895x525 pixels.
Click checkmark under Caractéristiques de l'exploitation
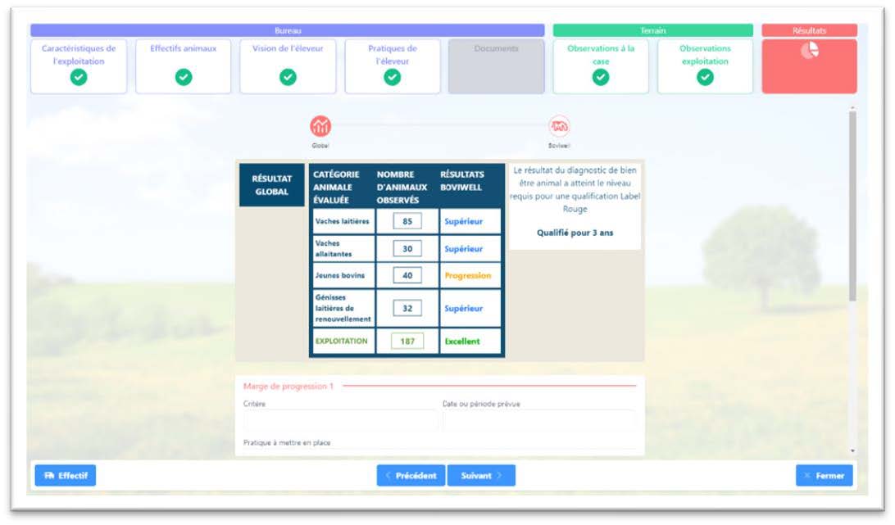click(79, 77)
